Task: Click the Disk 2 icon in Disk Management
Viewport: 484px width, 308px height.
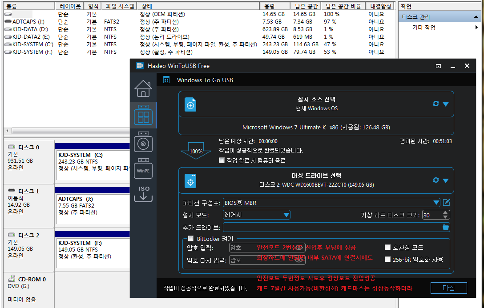Action: (12, 235)
